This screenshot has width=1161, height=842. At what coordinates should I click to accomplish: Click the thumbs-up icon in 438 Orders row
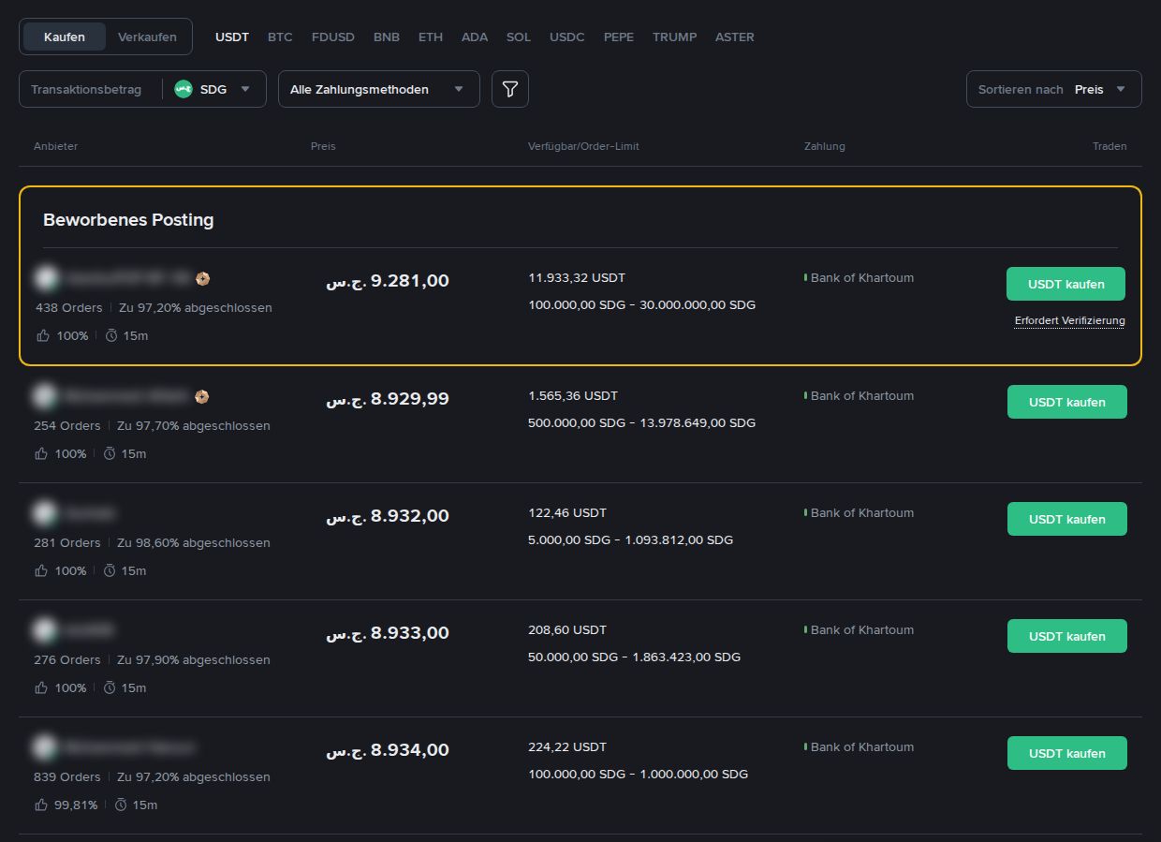(x=43, y=335)
